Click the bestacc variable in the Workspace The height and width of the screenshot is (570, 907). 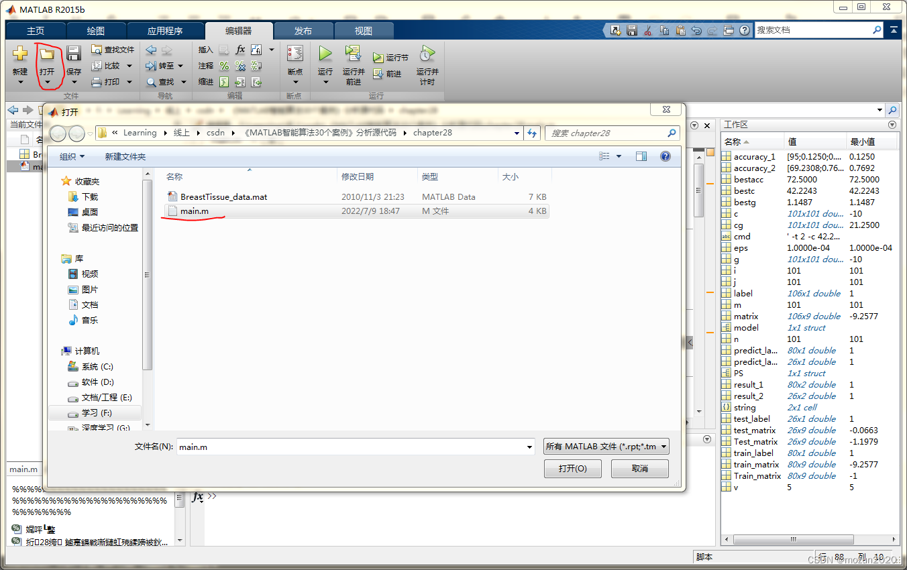749,180
